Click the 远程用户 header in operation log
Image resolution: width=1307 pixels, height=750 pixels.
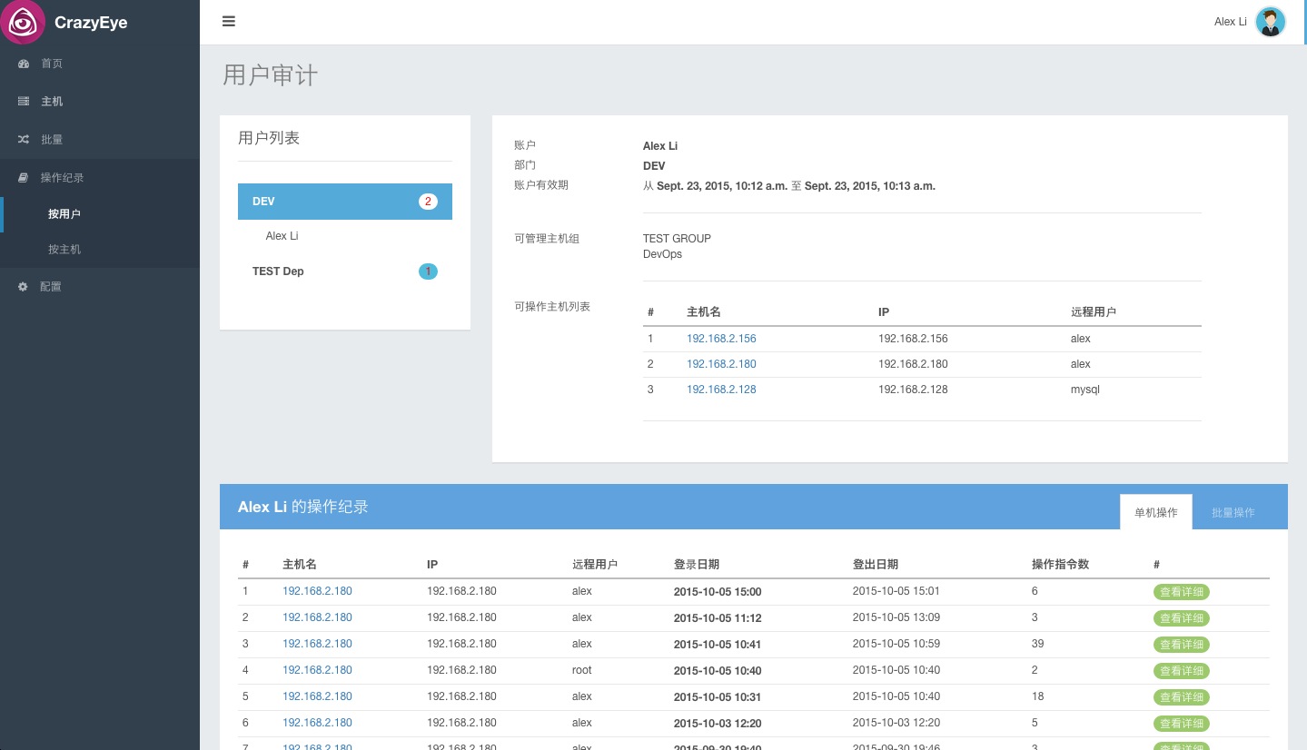click(595, 564)
